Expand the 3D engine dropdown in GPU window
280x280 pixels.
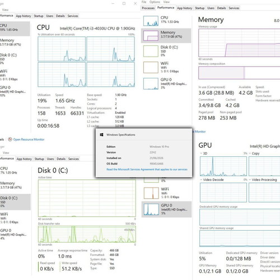[x=201, y=153]
